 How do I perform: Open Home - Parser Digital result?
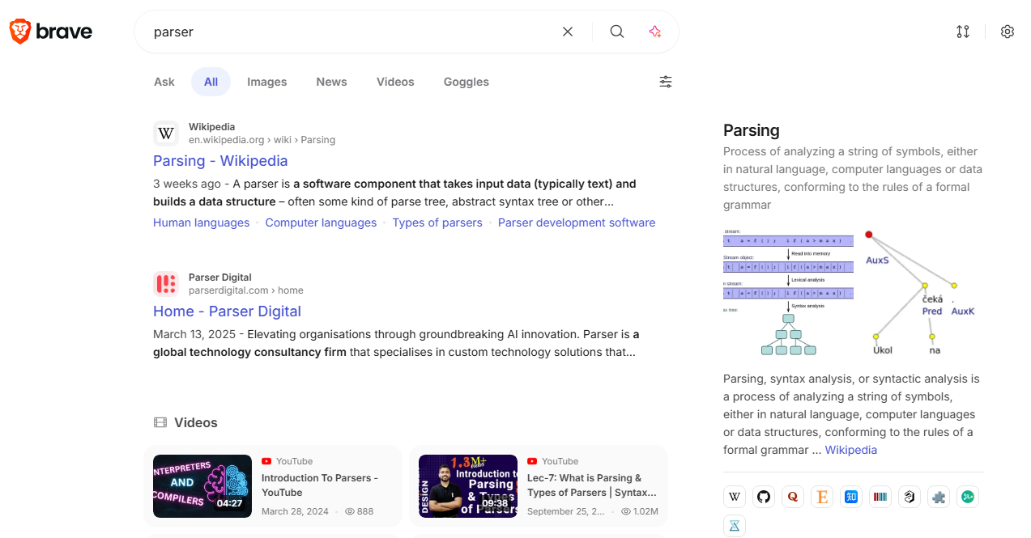(x=227, y=311)
